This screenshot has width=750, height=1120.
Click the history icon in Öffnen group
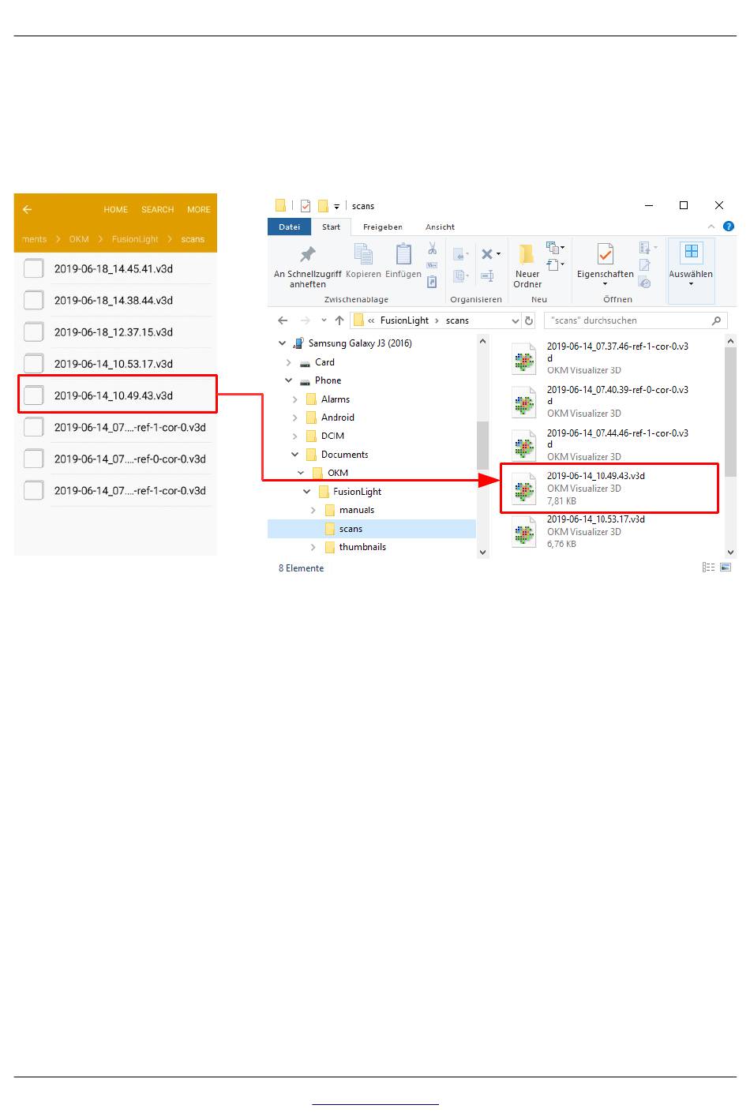pyautogui.click(x=645, y=282)
